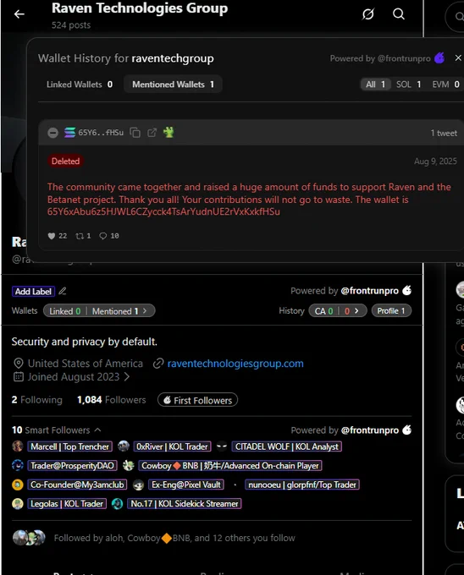Open the raventechnologiesgroup.com link
The width and height of the screenshot is (464, 575).
[x=235, y=364]
